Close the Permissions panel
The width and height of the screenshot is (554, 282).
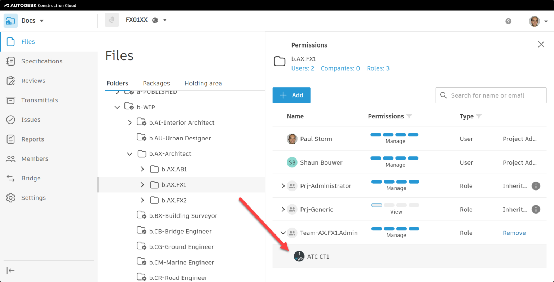(541, 44)
